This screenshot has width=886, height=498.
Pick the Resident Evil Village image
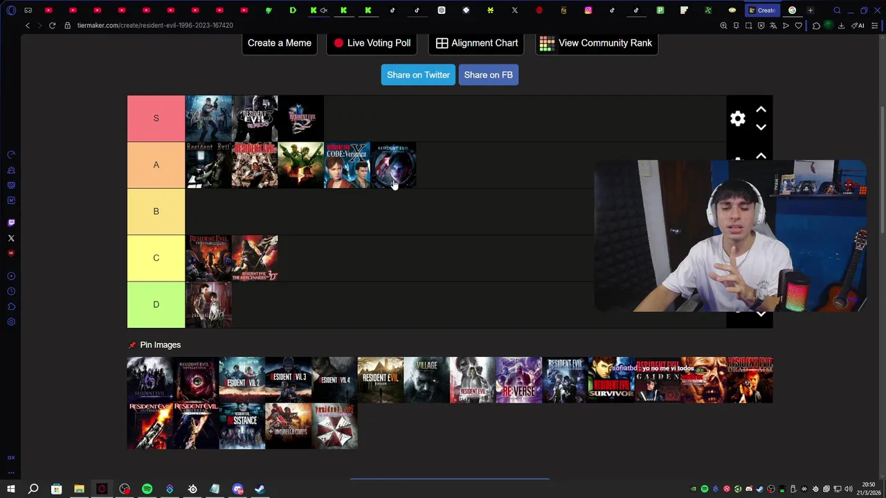[426, 380]
